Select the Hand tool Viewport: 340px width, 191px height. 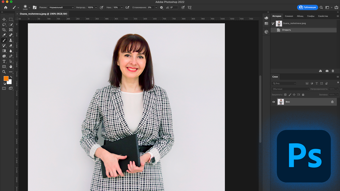pos(11,66)
